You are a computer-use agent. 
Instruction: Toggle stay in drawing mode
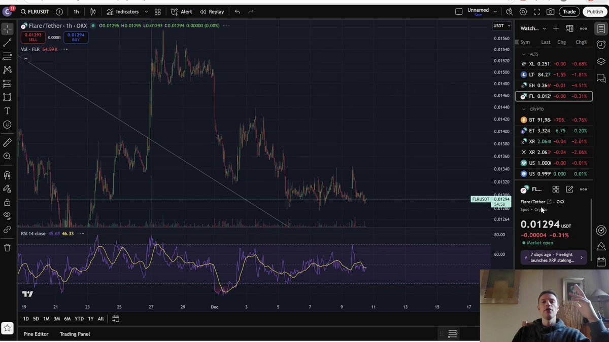[x=7, y=189]
